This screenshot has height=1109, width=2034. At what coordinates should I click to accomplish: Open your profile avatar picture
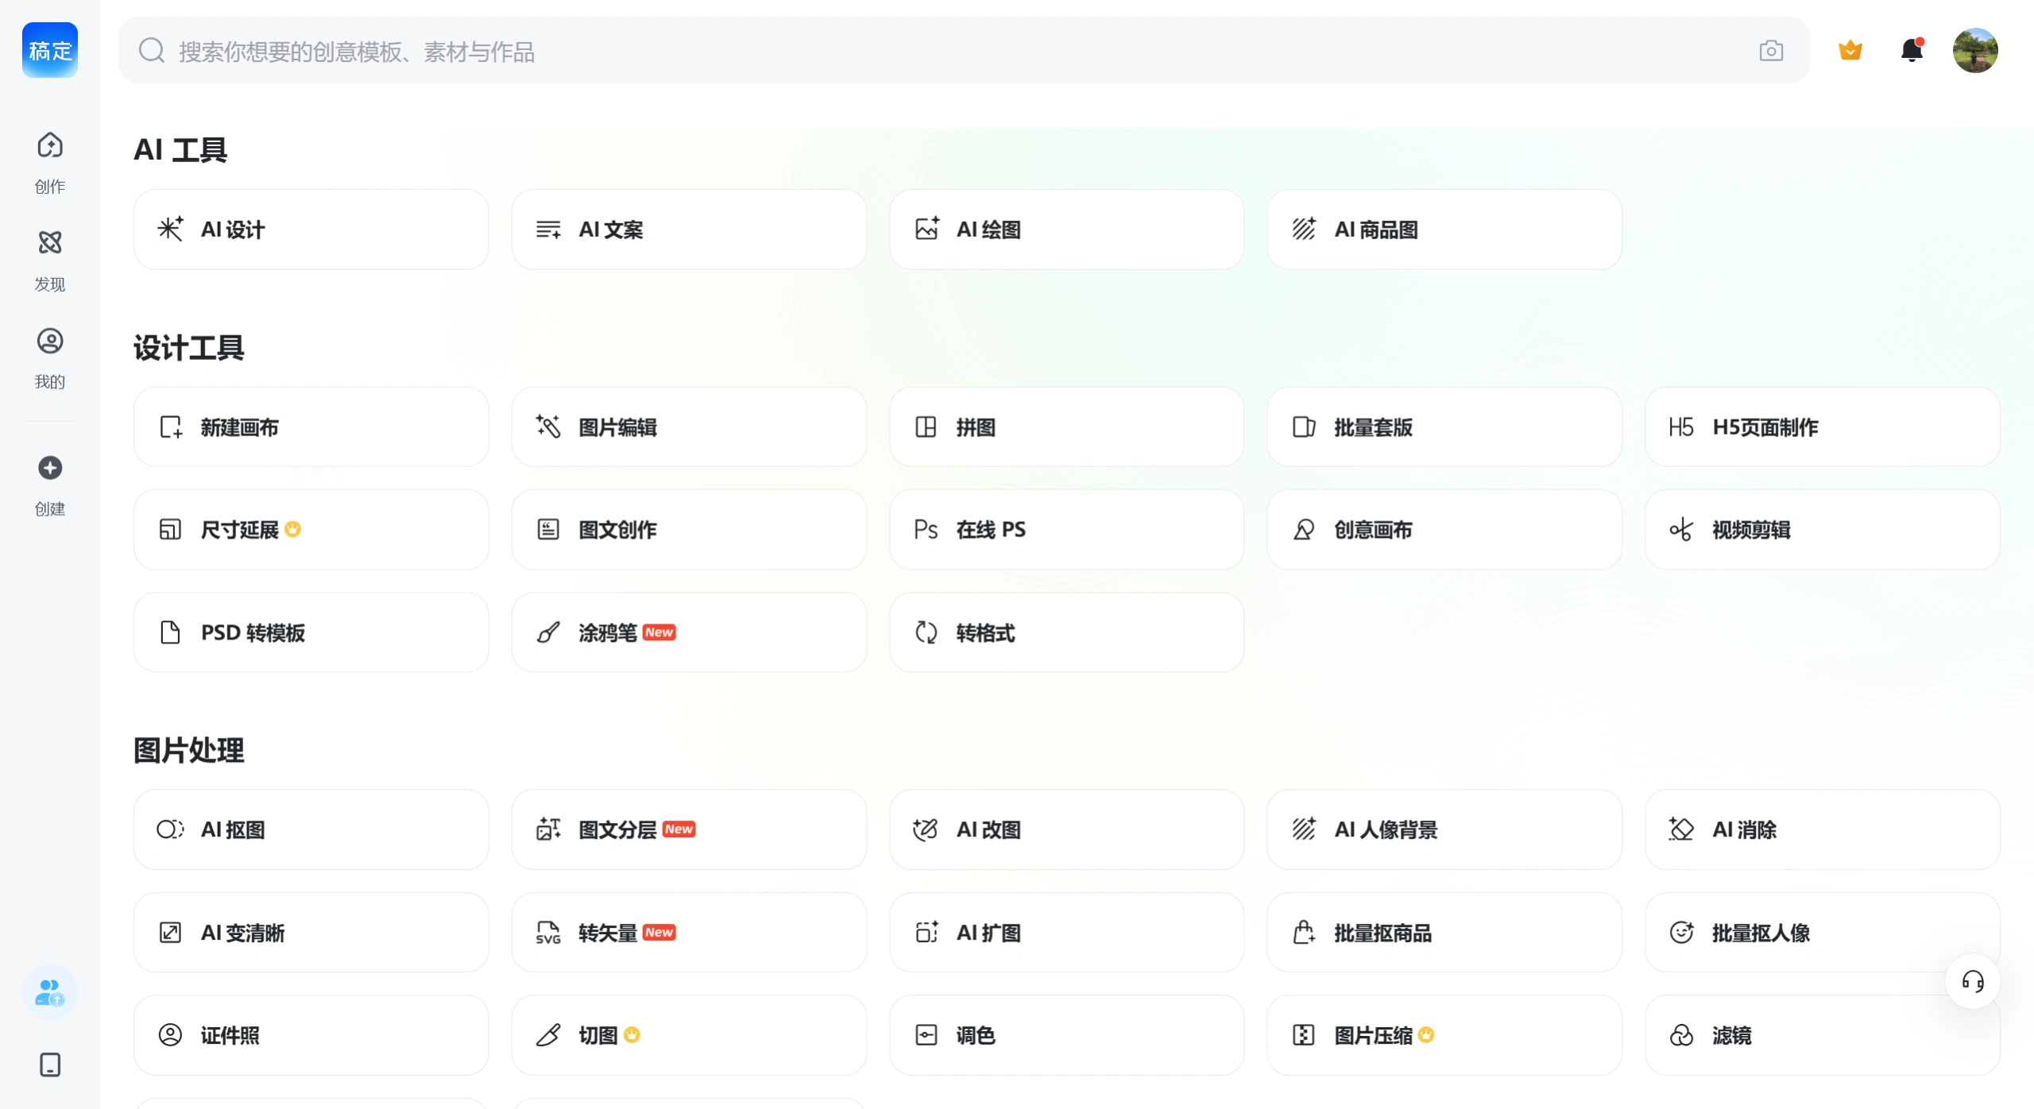coord(1975,50)
